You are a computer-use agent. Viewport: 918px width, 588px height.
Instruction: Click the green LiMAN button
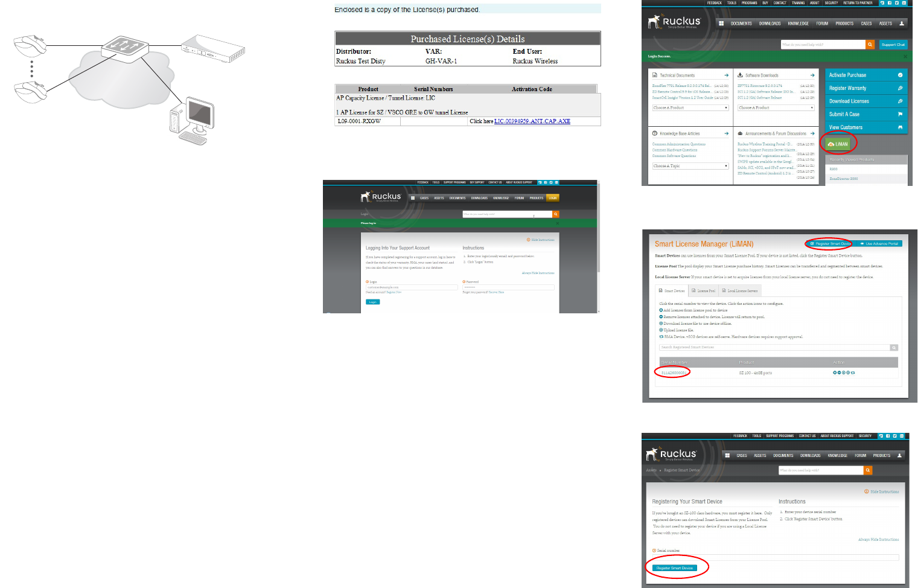click(838, 144)
